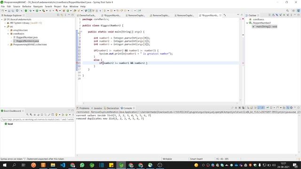Image resolution: width=301 pixels, height=169 pixels.
Task: Open the Outline view menu icon
Action: pos(291,15)
